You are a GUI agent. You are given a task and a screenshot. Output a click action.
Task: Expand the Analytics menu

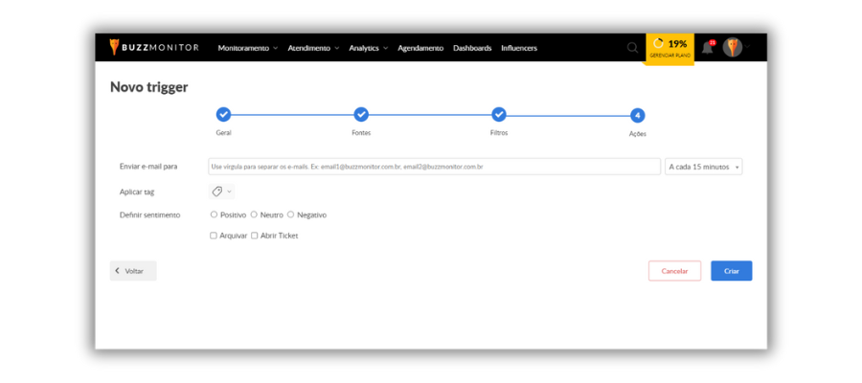368,48
